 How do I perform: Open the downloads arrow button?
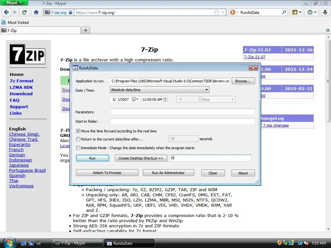click(325, 13)
